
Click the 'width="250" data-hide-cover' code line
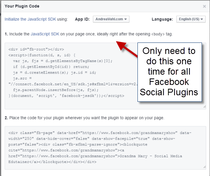(92, 139)
